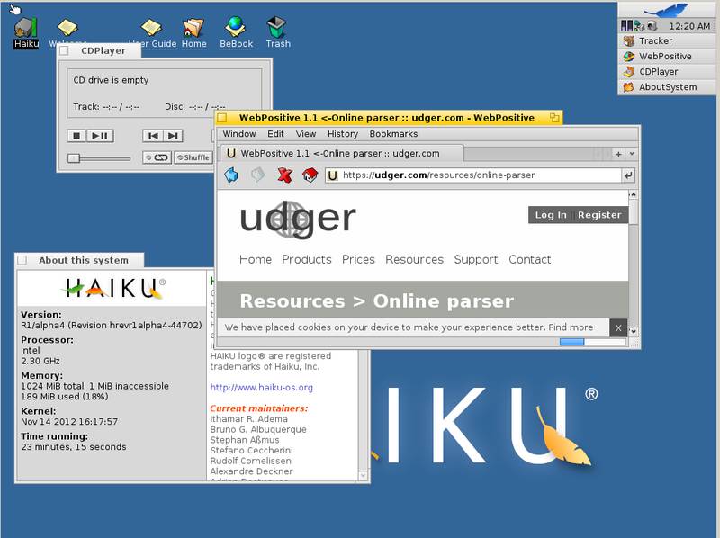Screen dimensions: 720x538
Task: Open the Bookmarks menu in WebPositive
Action: (x=393, y=133)
